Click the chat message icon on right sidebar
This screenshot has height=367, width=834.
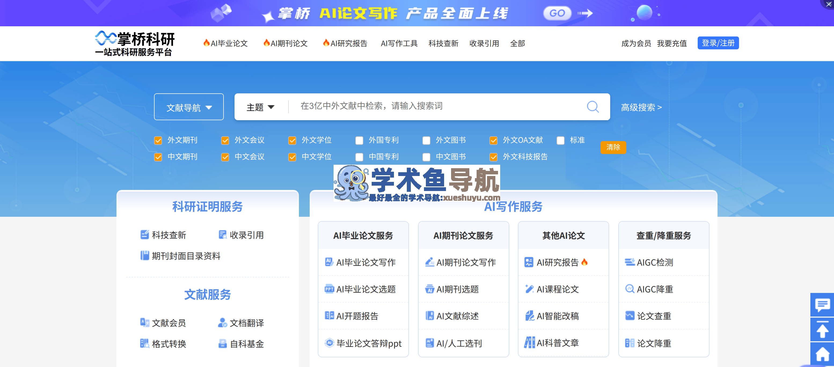822,305
